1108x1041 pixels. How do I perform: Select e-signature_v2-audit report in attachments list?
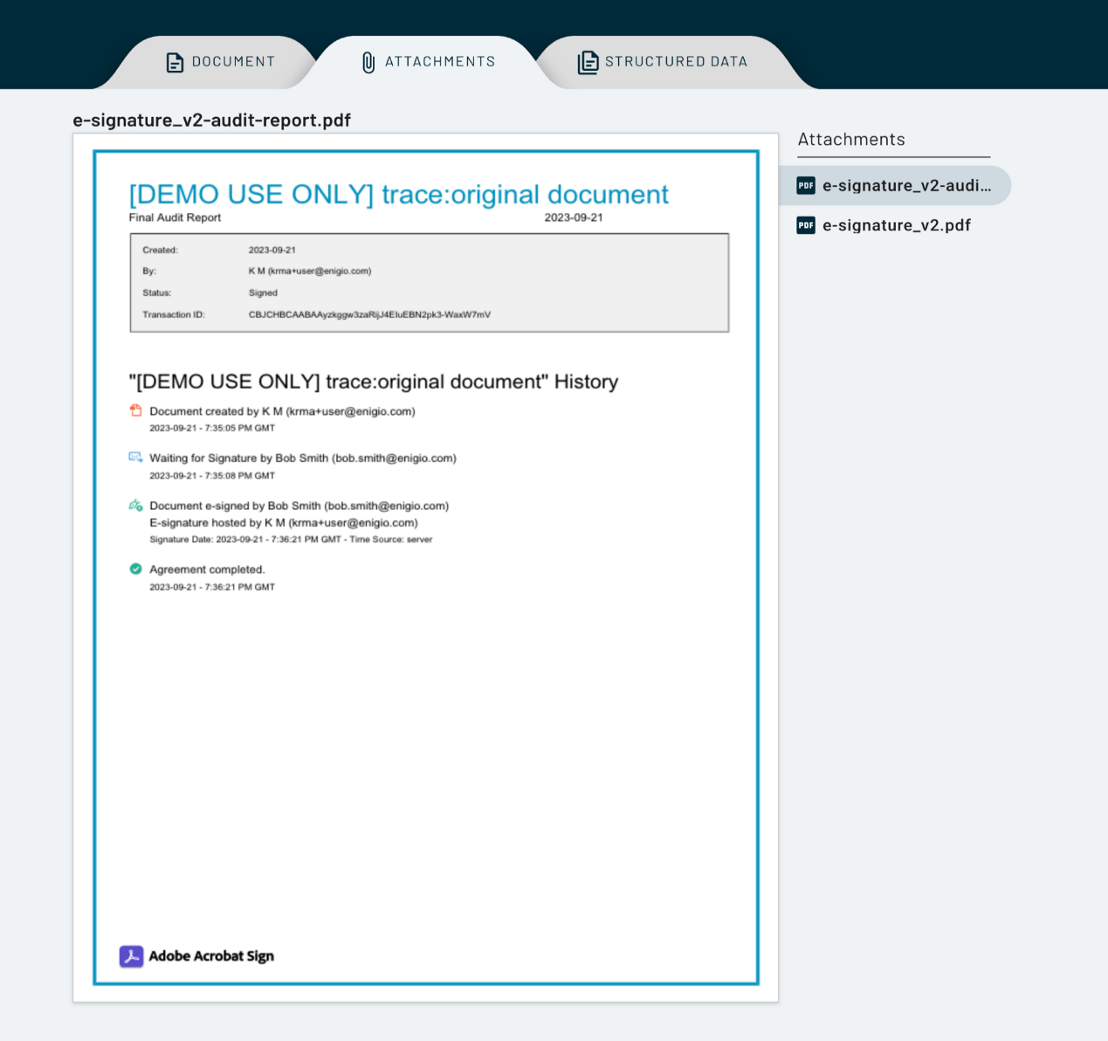(x=906, y=185)
